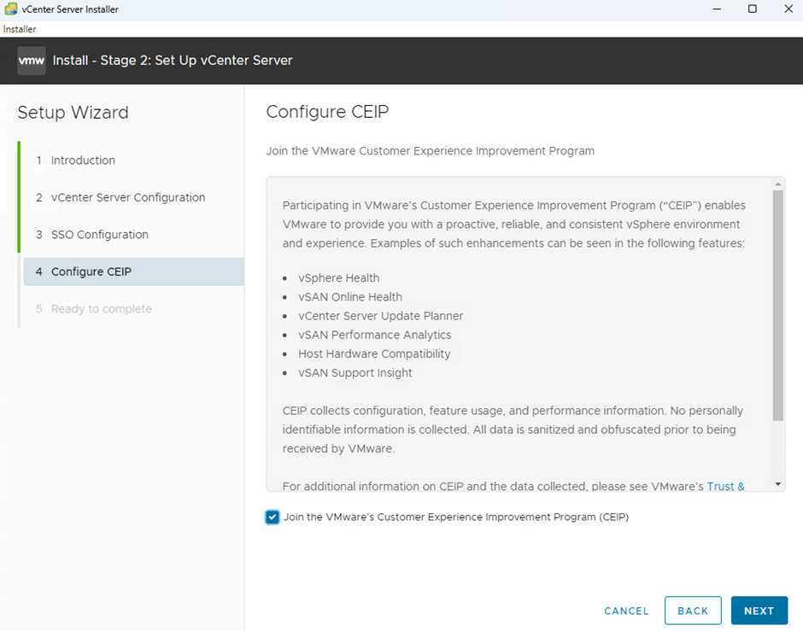This screenshot has height=631, width=803.
Task: Select vCenter Server Configuration wizard step
Action: coord(128,197)
